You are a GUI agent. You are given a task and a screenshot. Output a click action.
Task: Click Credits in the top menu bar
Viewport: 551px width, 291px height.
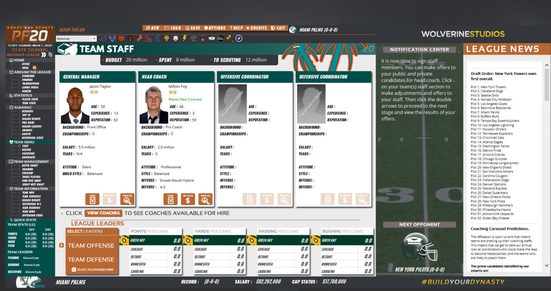pyautogui.click(x=258, y=28)
